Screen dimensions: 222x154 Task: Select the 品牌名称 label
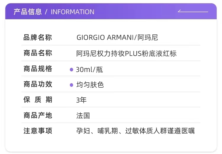pyautogui.click(x=38, y=38)
